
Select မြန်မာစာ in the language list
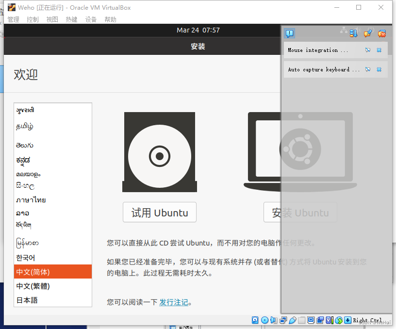(53, 243)
